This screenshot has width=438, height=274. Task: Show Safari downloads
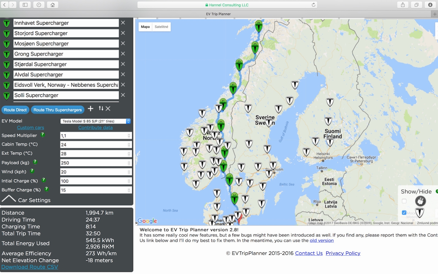tap(430, 5)
